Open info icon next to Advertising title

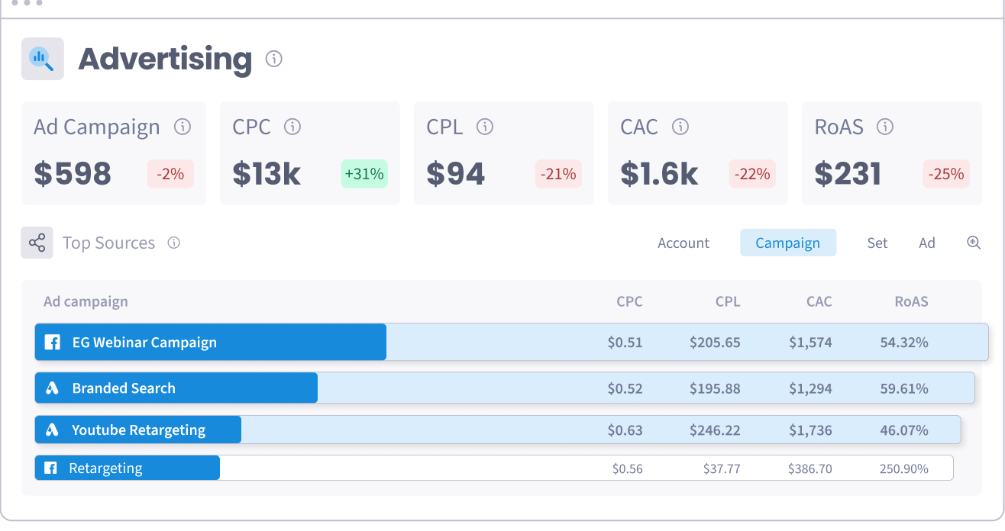273,59
